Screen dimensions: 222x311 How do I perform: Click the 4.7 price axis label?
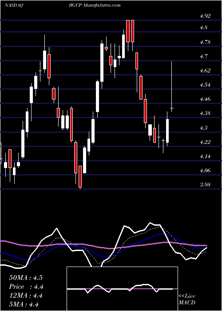click(x=203, y=56)
